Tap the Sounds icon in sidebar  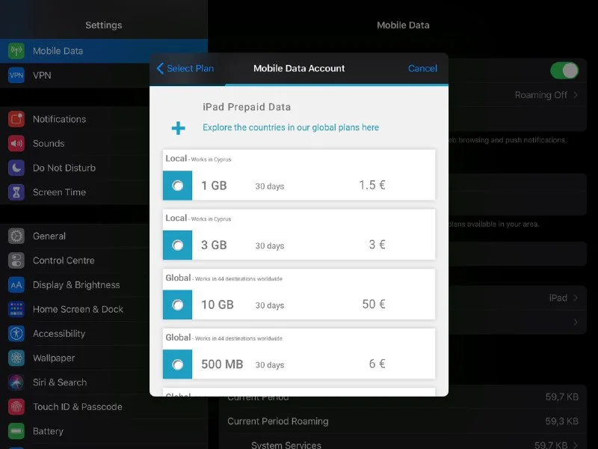[x=16, y=144]
